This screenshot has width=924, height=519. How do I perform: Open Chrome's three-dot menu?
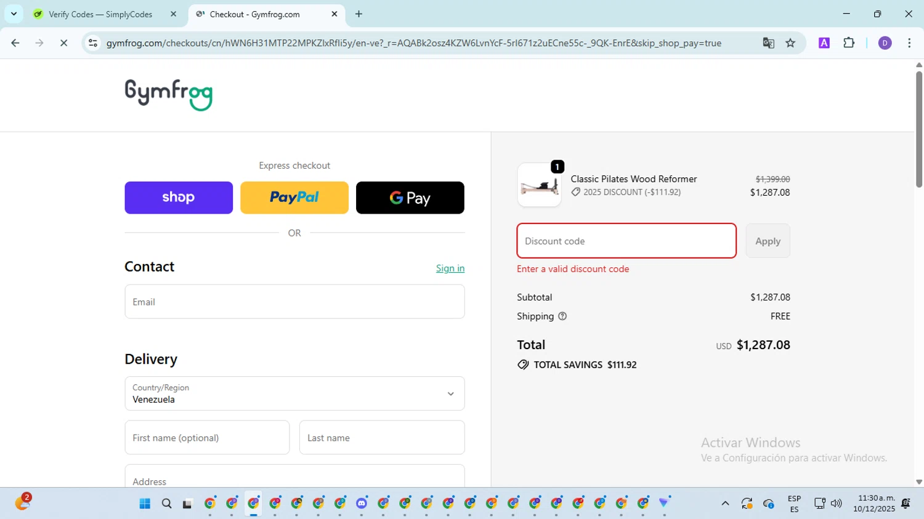click(909, 43)
